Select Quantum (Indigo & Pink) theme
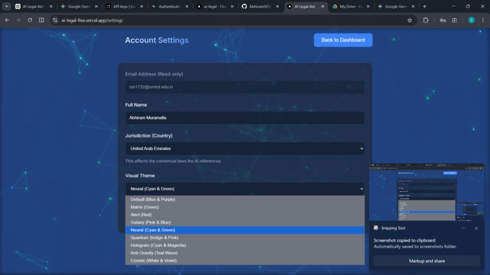The width and height of the screenshot is (490, 275). click(x=244, y=237)
